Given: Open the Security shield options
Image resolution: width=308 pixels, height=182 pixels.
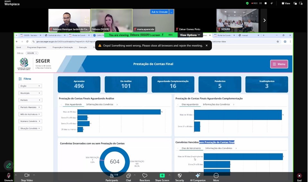Looking at the screenshot, I should tap(180, 176).
